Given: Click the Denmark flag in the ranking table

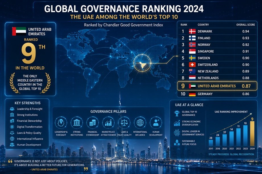Looking at the screenshot, I should tap(192, 31).
